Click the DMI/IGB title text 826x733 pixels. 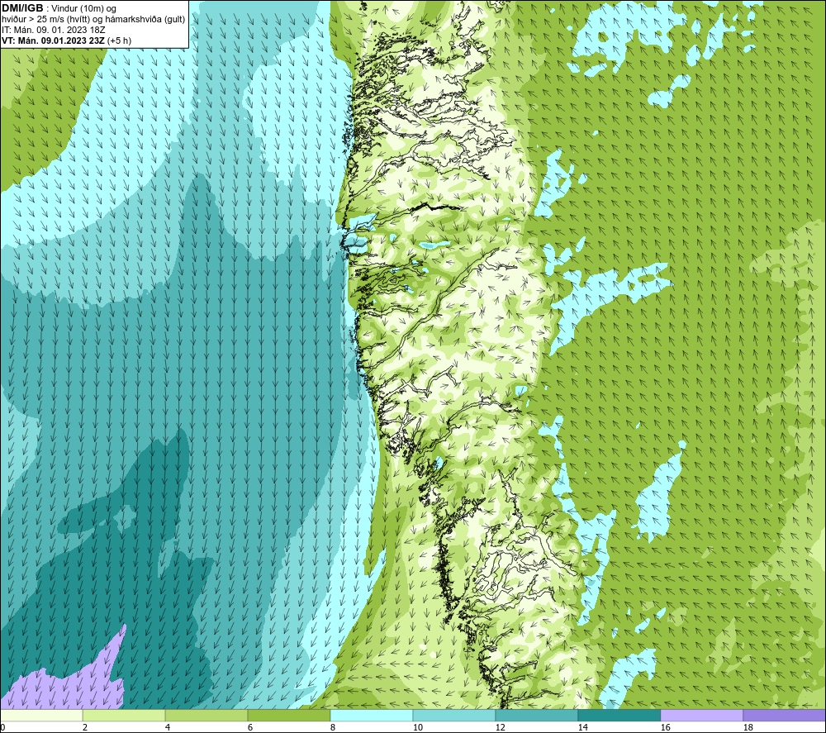[x=22, y=8]
